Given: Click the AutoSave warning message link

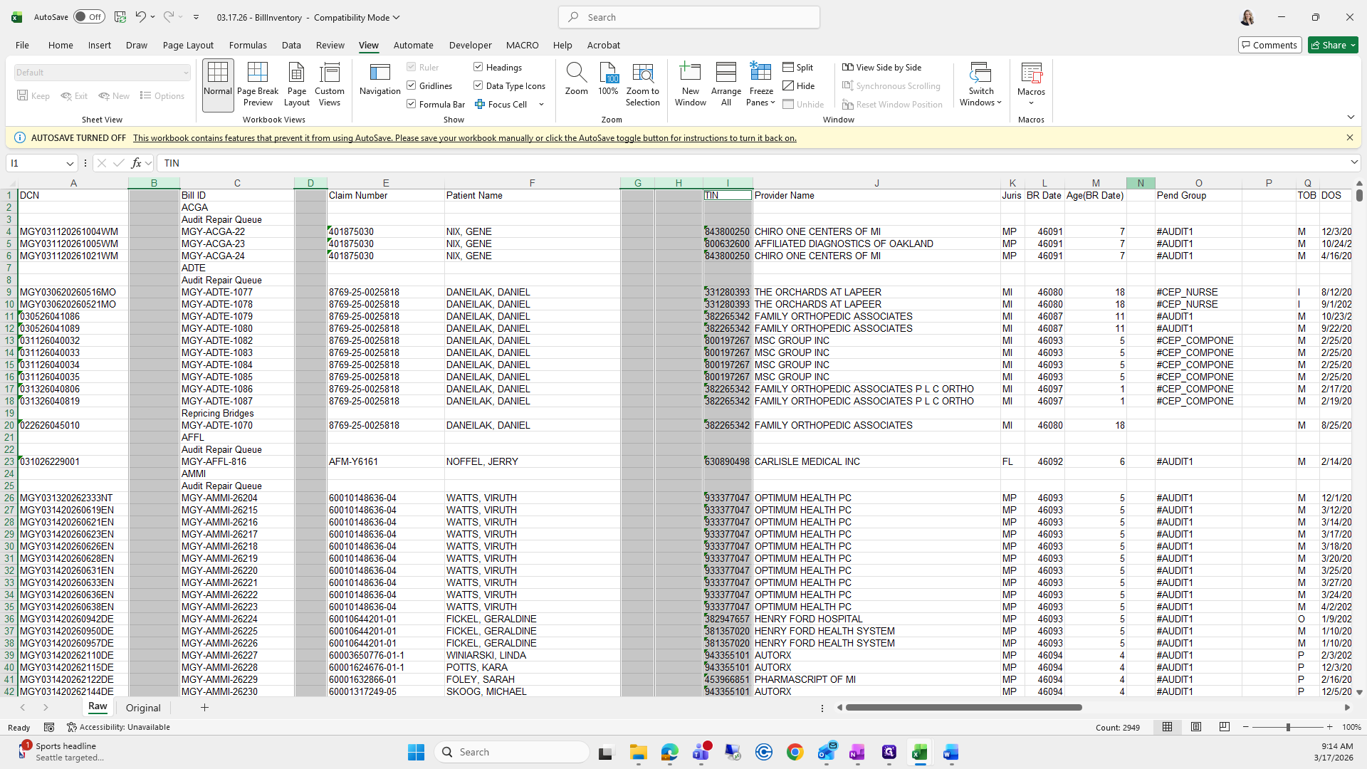Looking at the screenshot, I should pyautogui.click(x=464, y=138).
